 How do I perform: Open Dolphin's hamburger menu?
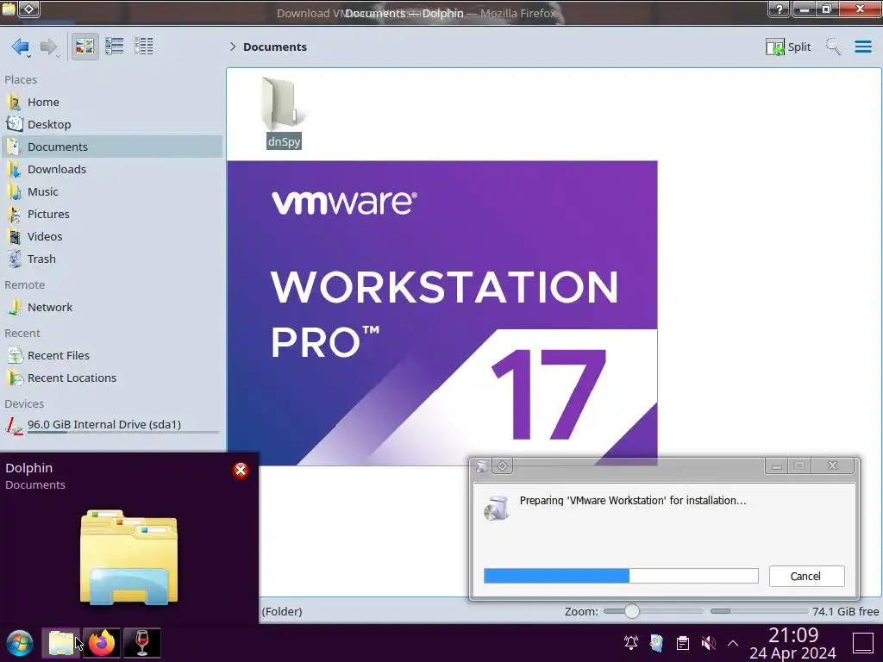pos(862,47)
